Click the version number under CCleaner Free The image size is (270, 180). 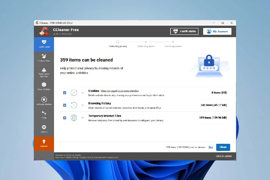[x=62, y=34]
